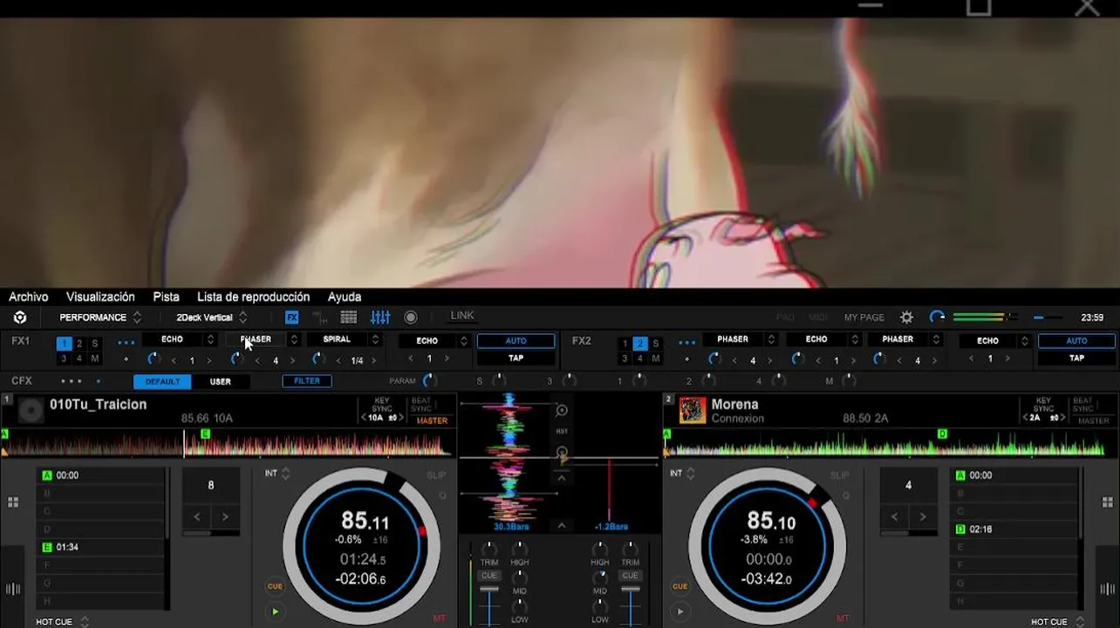Play deck 2 track
This screenshot has height=628, width=1120.
[x=680, y=611]
